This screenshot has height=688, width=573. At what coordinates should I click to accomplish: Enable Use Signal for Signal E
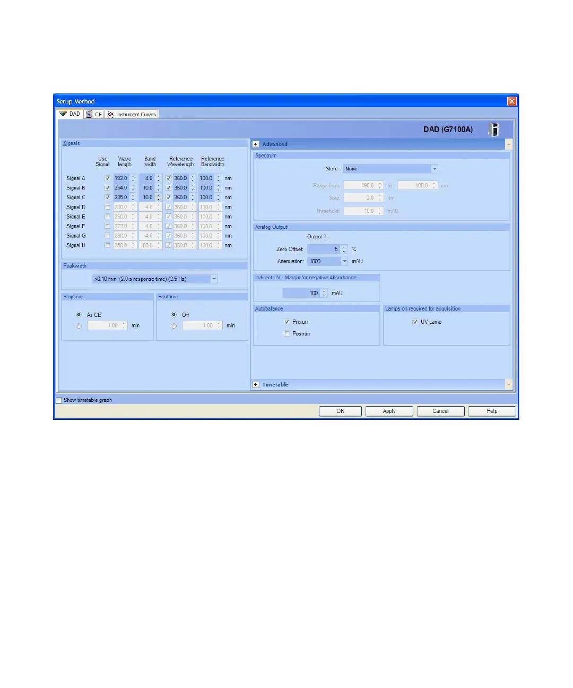[108, 217]
